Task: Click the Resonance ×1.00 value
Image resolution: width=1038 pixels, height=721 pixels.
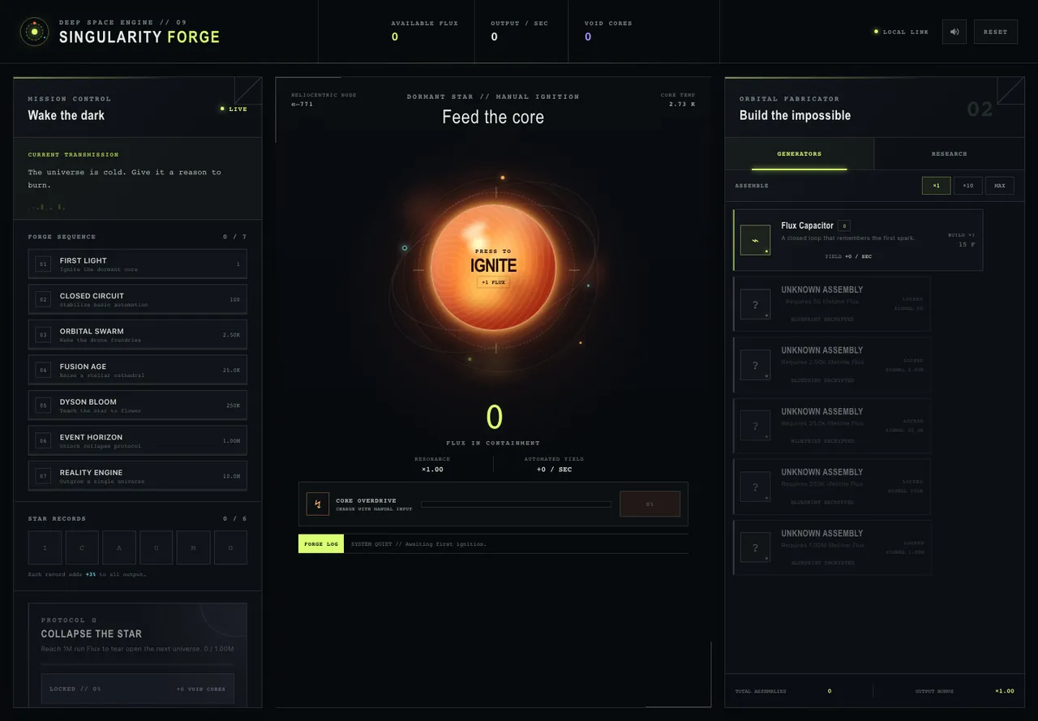Action: click(432, 469)
